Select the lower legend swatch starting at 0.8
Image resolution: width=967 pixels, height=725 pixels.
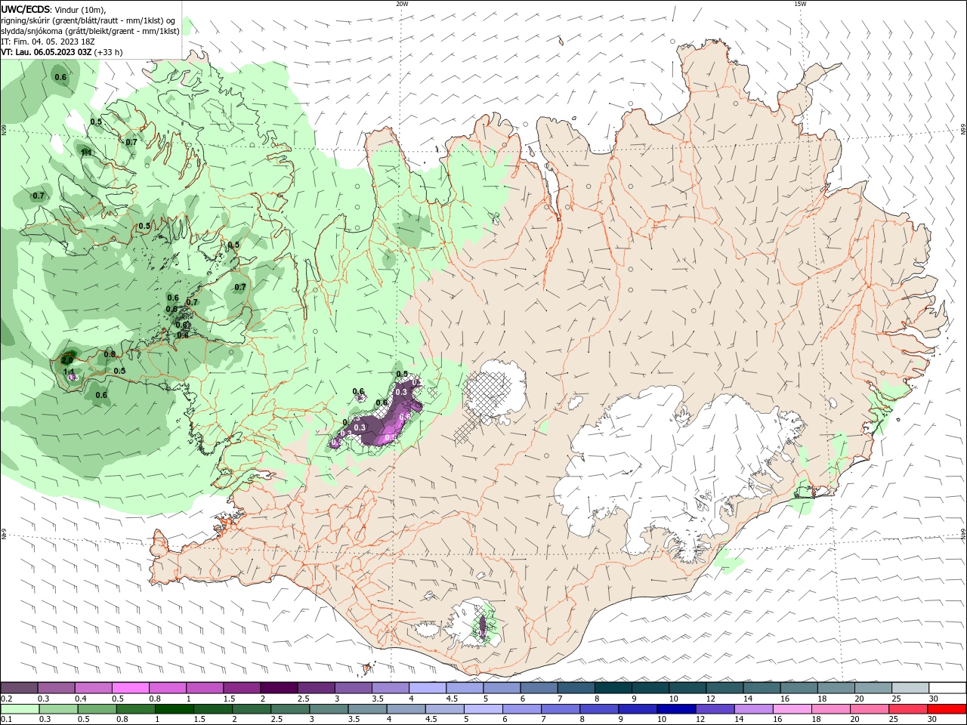pyautogui.click(x=135, y=709)
